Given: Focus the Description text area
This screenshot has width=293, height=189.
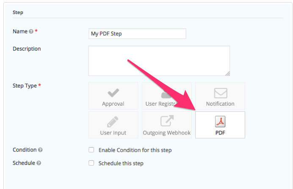Looking at the screenshot, I should (x=159, y=60).
